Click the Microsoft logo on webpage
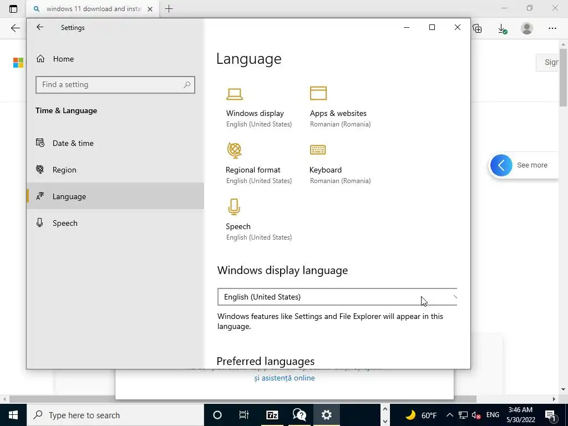Image resolution: width=568 pixels, height=426 pixels. click(18, 62)
